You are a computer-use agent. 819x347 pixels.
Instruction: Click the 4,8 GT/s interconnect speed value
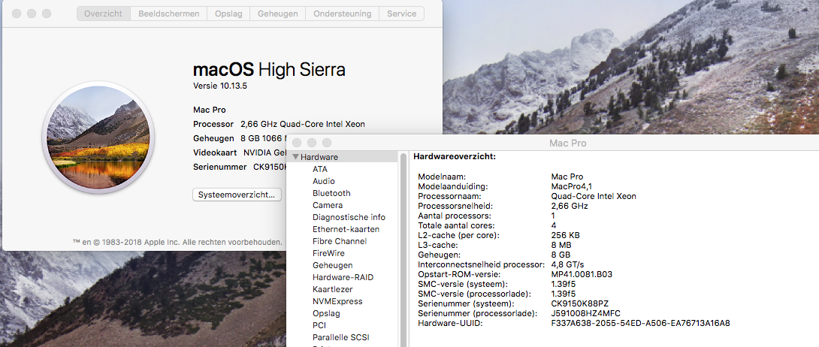coord(567,264)
